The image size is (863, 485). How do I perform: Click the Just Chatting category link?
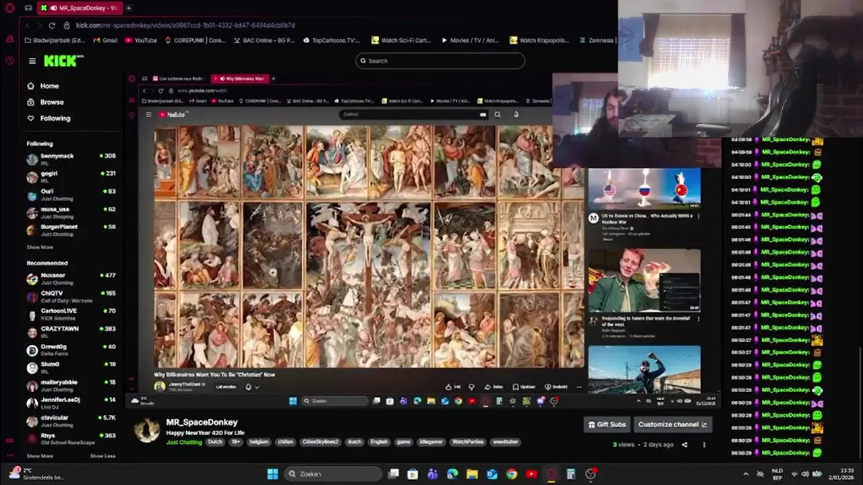pos(184,443)
